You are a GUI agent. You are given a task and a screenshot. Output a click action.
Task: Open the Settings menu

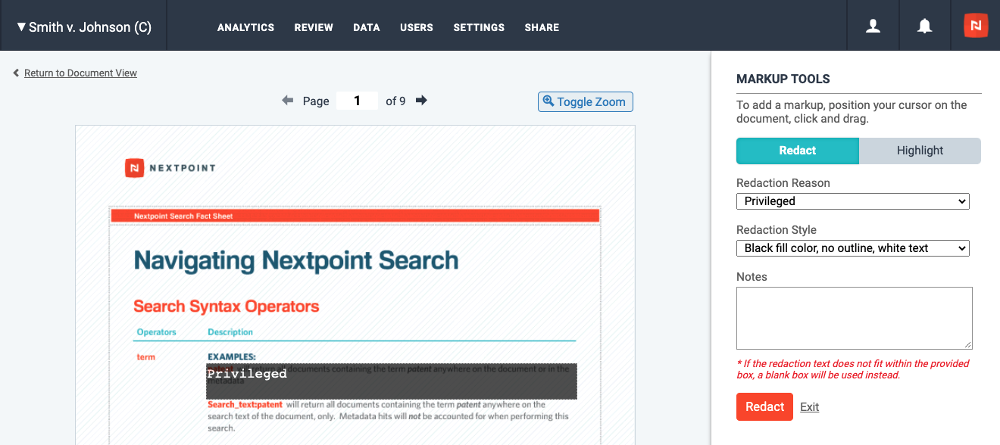(x=479, y=27)
